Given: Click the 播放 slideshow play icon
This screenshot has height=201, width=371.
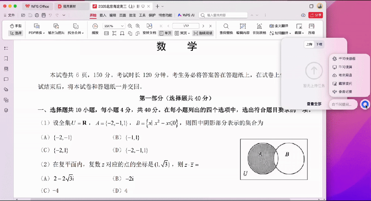Looking at the screenshot, I should [x=95, y=26].
